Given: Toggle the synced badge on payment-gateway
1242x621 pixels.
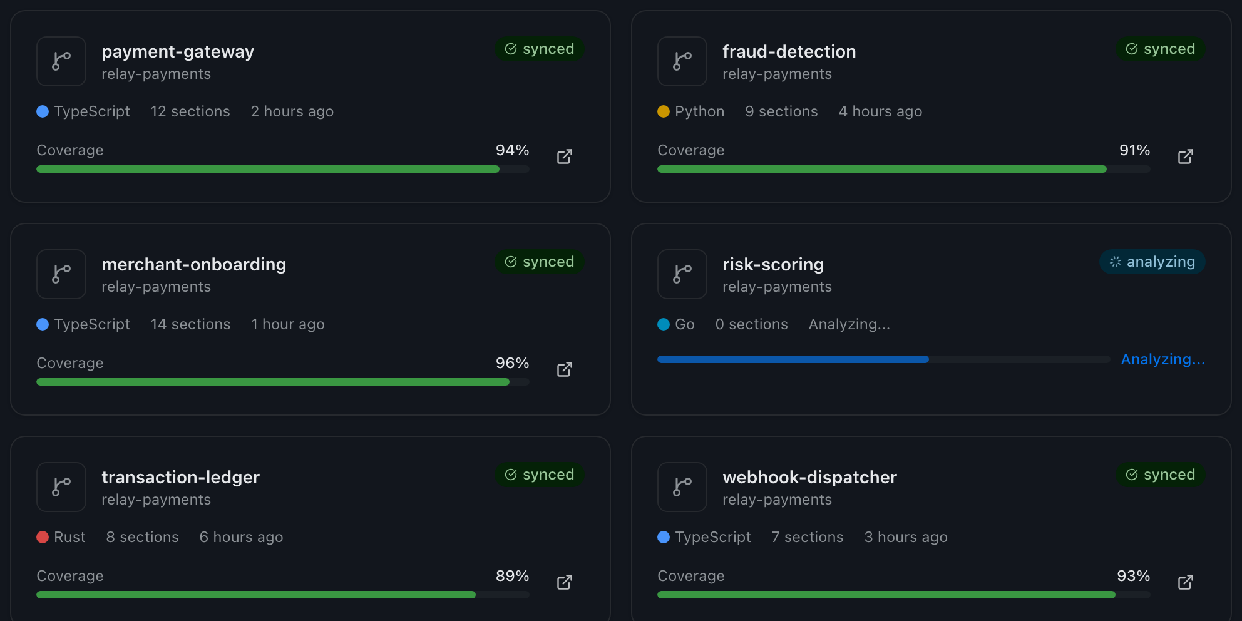Looking at the screenshot, I should 540,49.
